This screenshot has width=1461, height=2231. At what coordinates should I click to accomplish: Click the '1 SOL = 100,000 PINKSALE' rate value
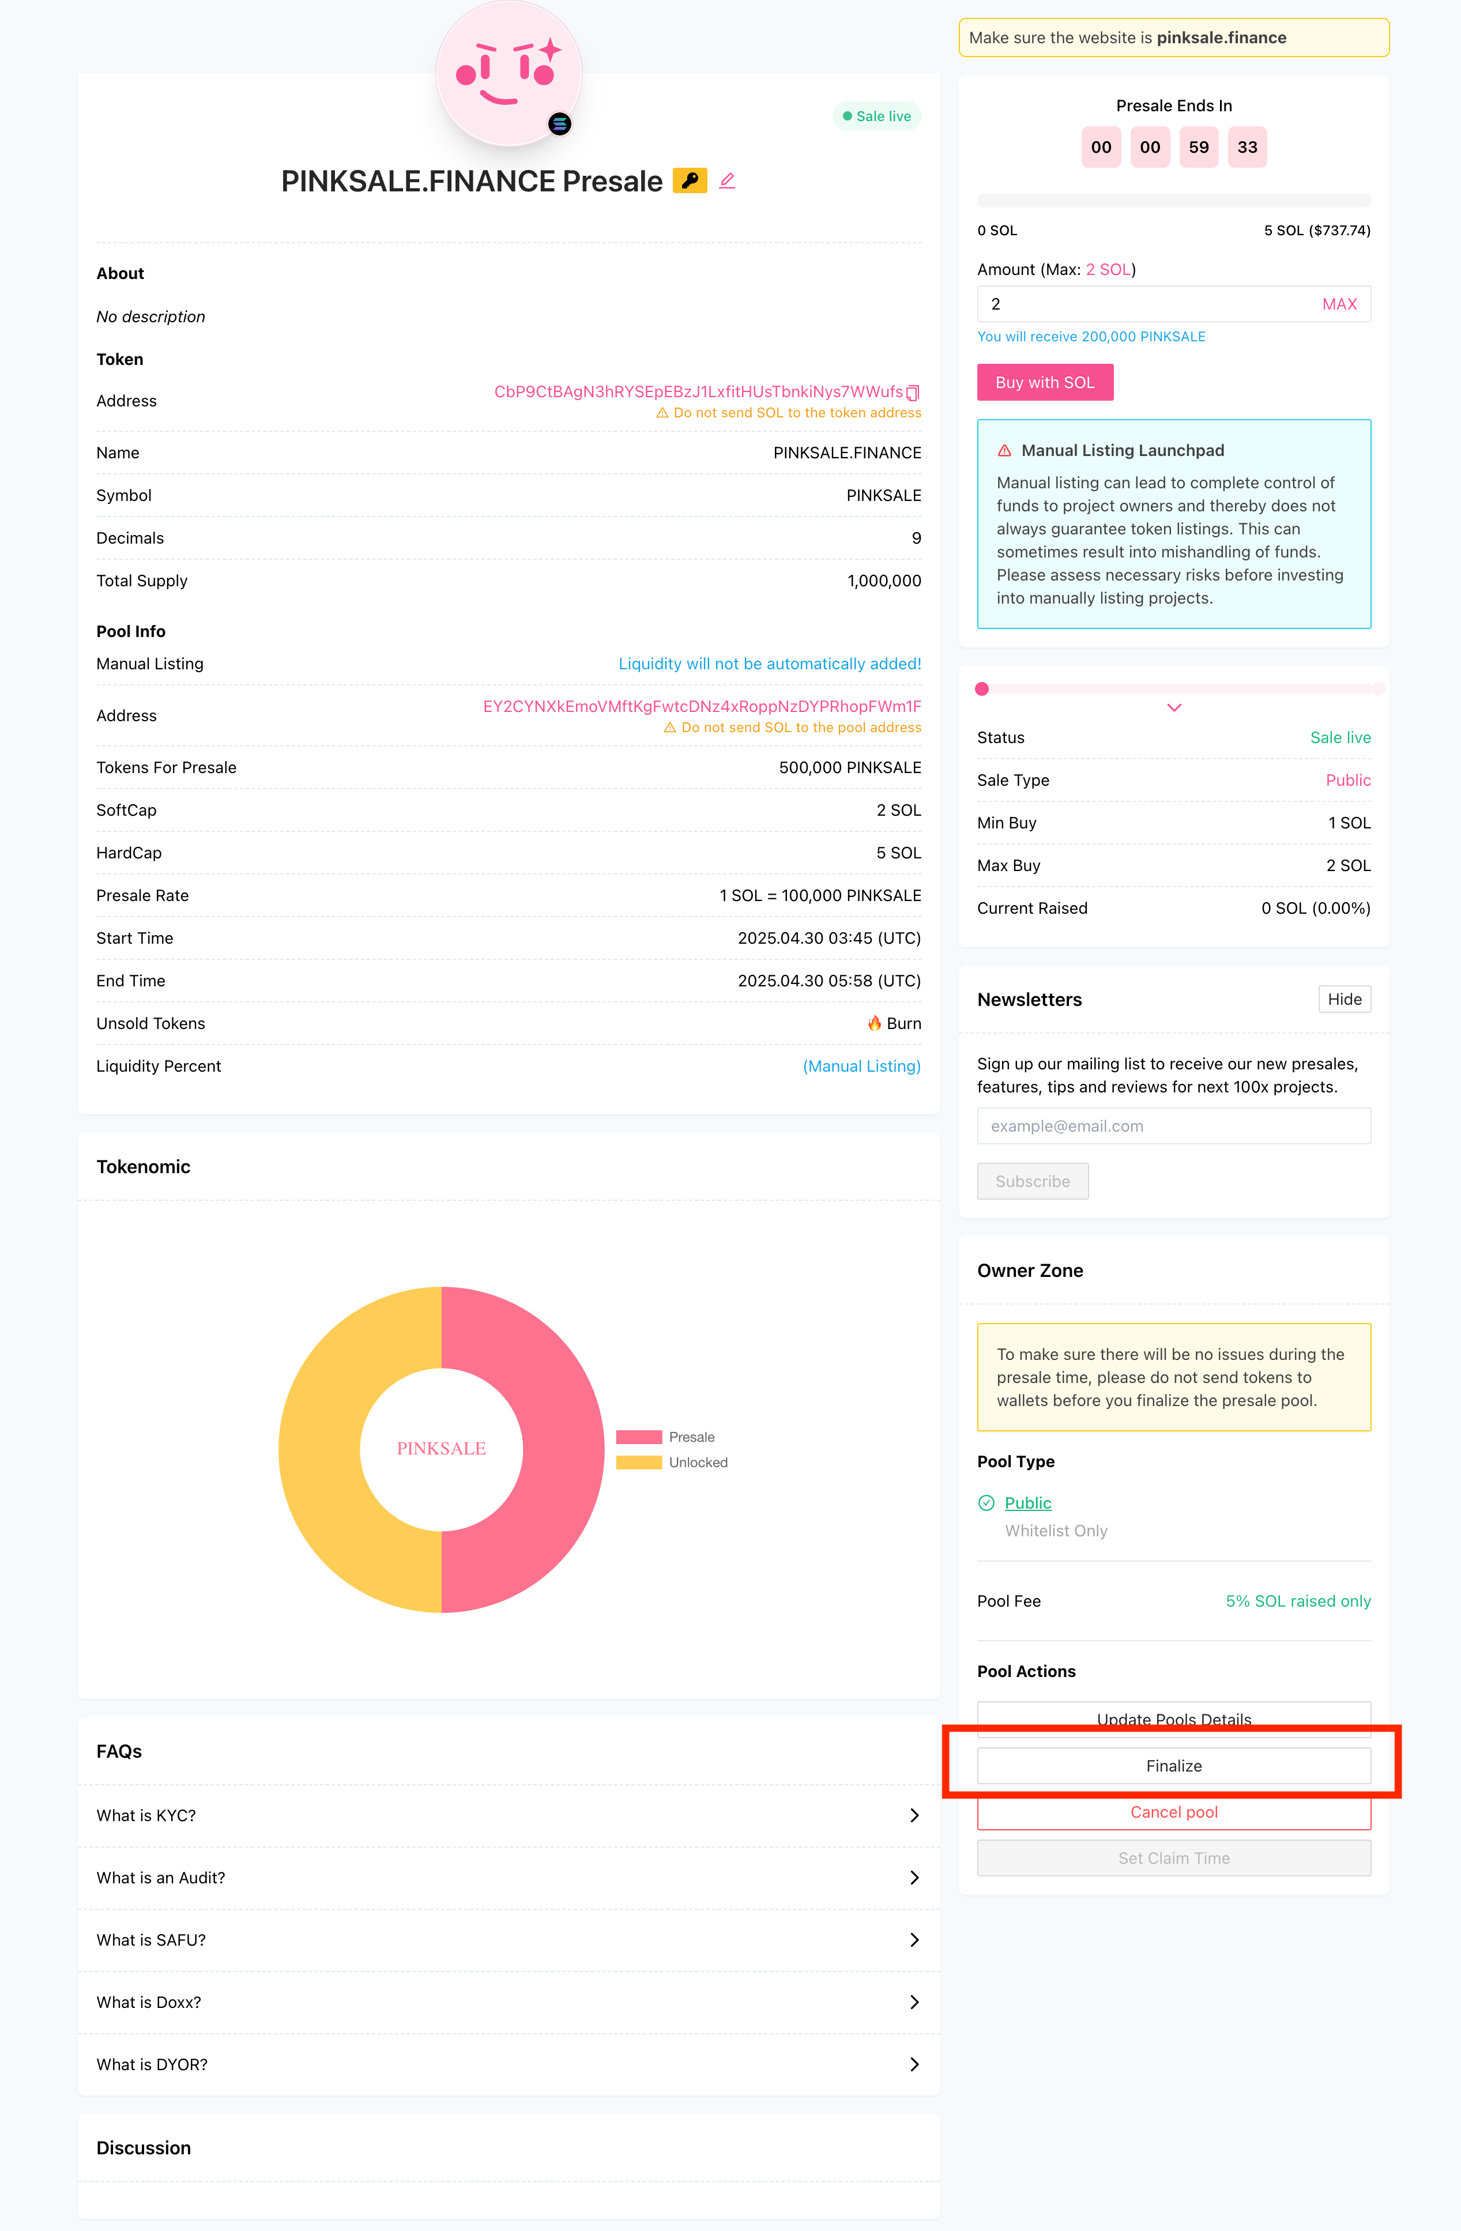pyautogui.click(x=820, y=895)
